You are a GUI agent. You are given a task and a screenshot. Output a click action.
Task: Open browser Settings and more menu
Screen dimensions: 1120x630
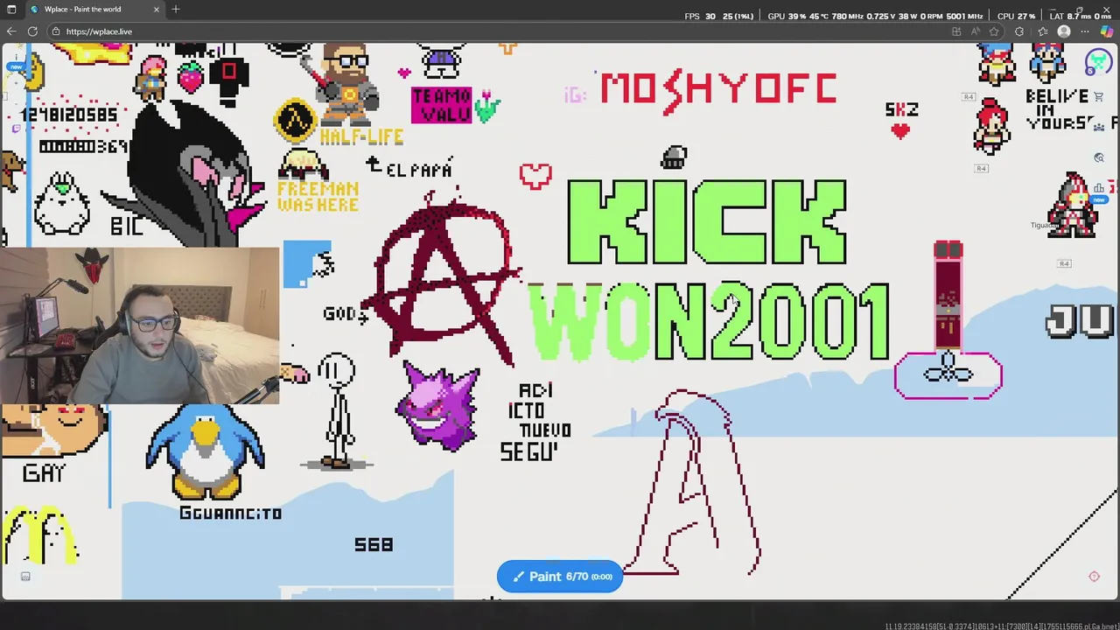click(x=1085, y=31)
